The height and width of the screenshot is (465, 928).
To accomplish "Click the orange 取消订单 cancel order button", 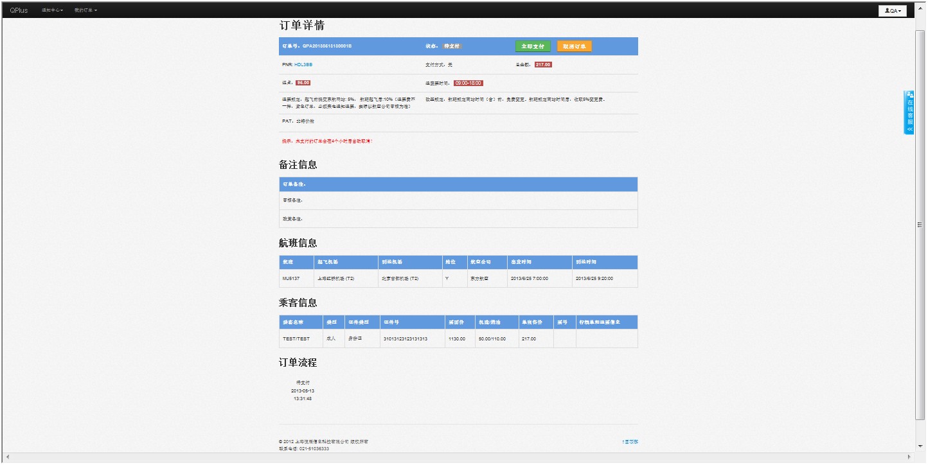I will click(x=574, y=46).
